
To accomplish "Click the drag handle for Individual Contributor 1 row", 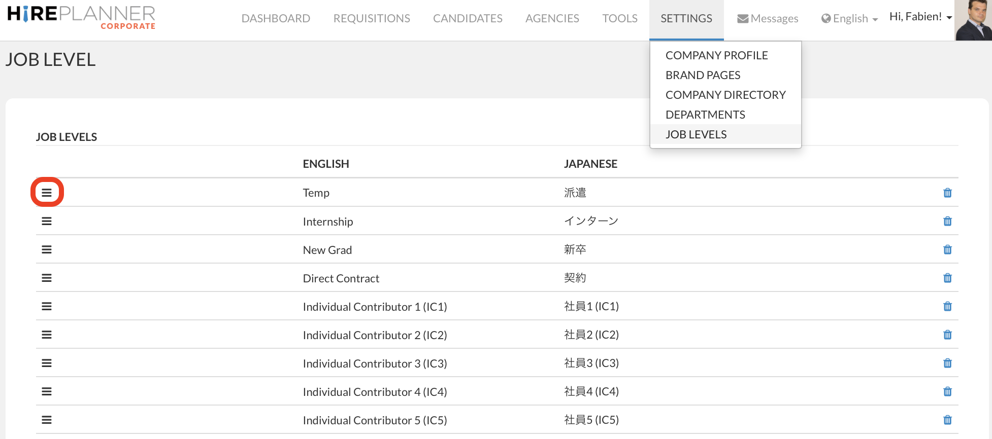I will (47, 306).
